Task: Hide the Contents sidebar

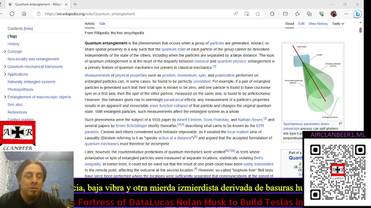Action: click(28, 29)
